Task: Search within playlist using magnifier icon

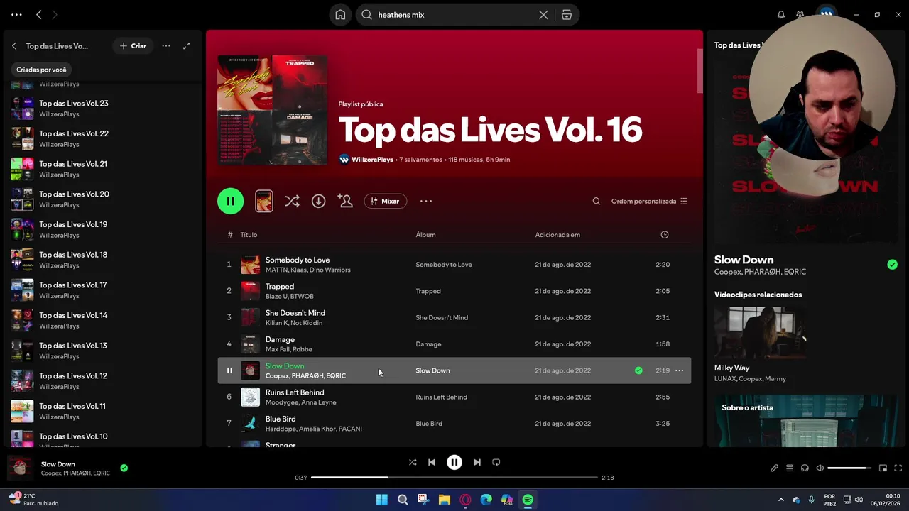Action: (x=597, y=202)
